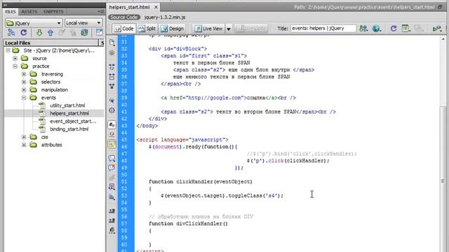This screenshot has height=252, width=449.
Task: Click Refresh Design View icon in document toolbar
Action: (394, 29)
